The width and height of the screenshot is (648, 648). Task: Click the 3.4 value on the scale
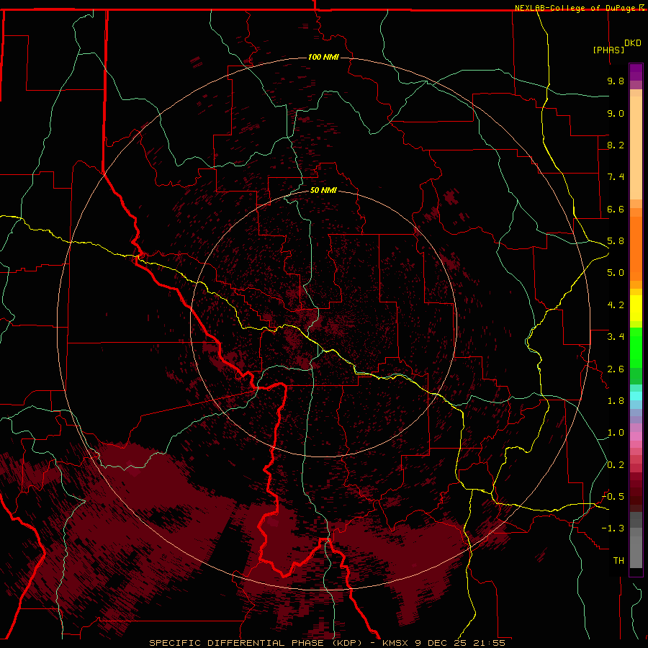(616, 337)
